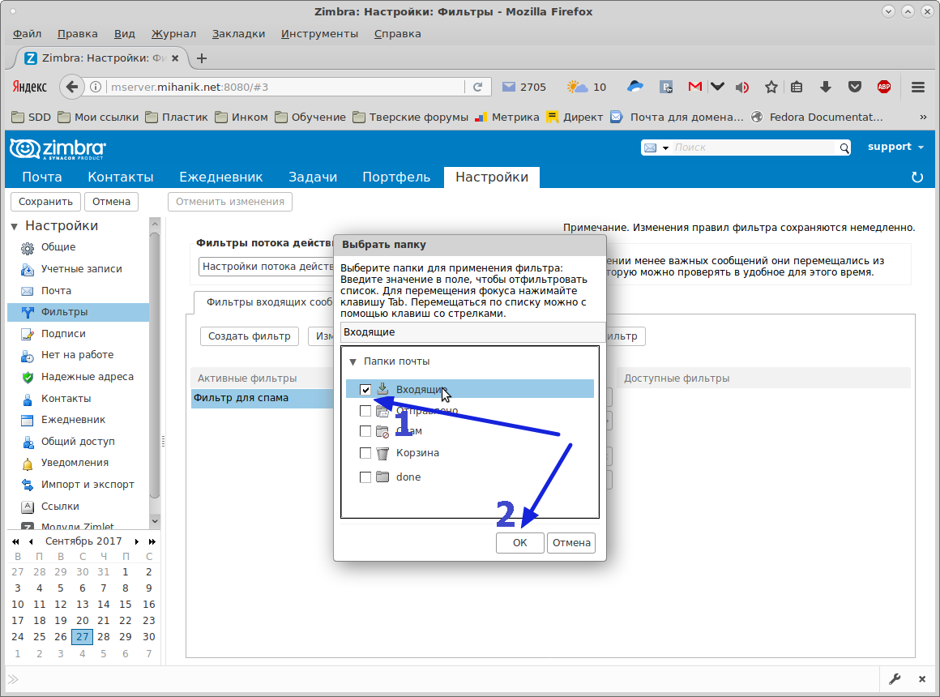Bookmark this page with the star icon

tap(771, 87)
